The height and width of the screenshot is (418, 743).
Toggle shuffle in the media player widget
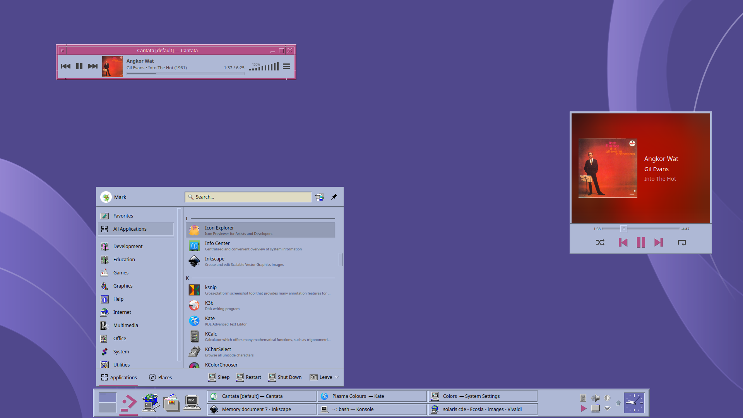(600, 243)
